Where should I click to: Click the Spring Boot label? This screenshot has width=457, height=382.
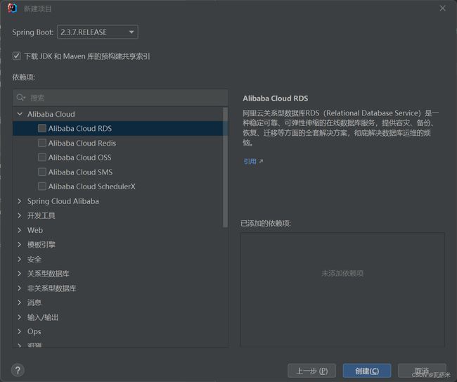[x=32, y=32]
